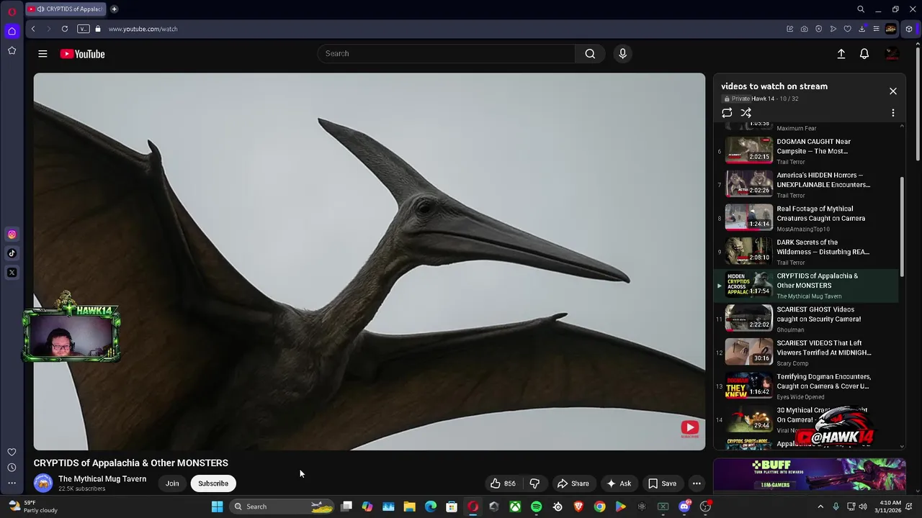This screenshot has height=518, width=922.
Task: Toggle playlist loop
Action: (727, 113)
